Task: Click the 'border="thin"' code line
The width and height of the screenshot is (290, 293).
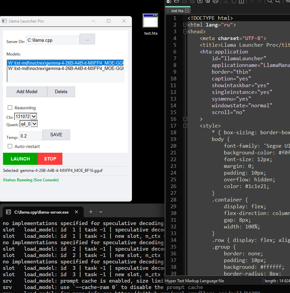Action: (x=231, y=72)
